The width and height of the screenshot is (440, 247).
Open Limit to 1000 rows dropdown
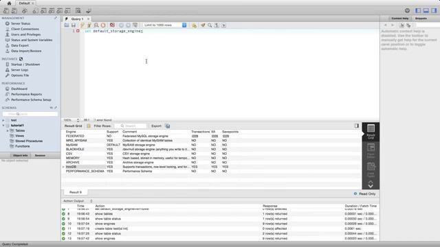pos(165,25)
